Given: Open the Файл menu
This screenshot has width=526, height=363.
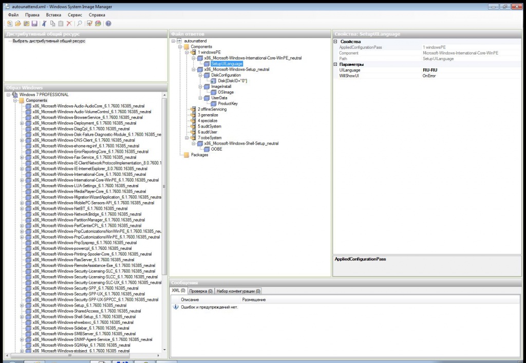Looking at the screenshot, I should pos(13,15).
